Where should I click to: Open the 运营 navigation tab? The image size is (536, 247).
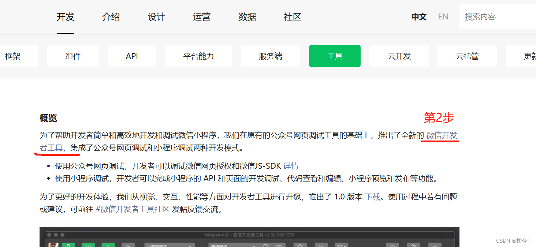click(202, 17)
